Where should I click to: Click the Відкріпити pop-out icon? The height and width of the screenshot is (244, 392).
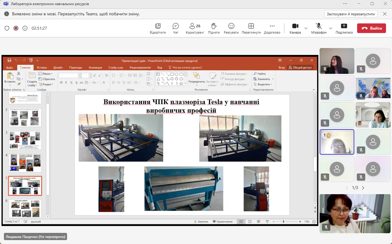coord(158,26)
